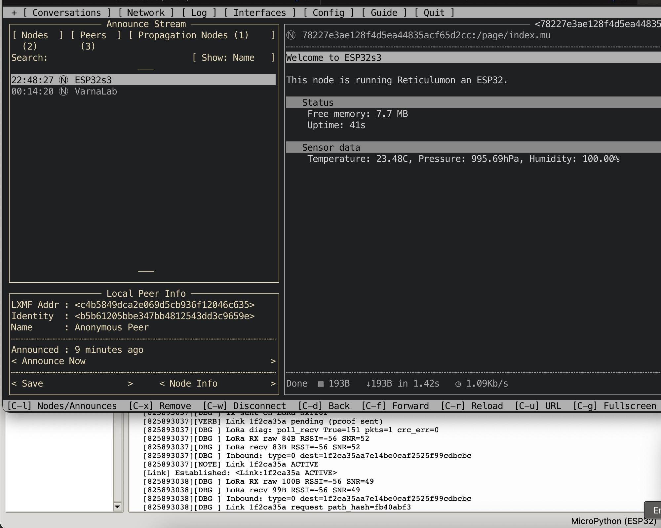Open the Node Info button

pyautogui.click(x=193, y=384)
